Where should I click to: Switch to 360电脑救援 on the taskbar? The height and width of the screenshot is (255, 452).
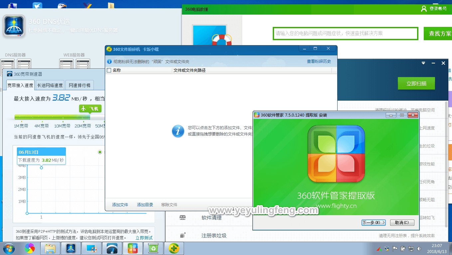click(x=91, y=248)
